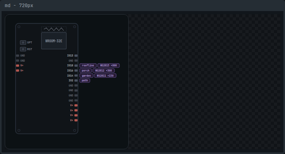This screenshot has width=285, height=154.
Task: Select the roofline tag
Action: pos(88,66)
